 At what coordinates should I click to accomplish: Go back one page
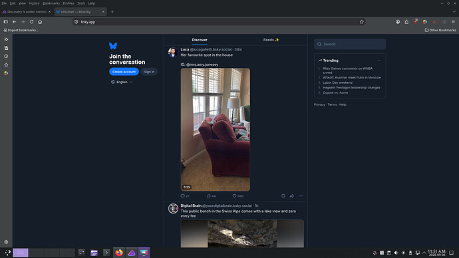tap(14, 22)
